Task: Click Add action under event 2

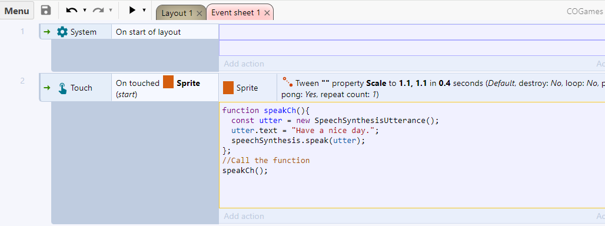Action: [244, 216]
